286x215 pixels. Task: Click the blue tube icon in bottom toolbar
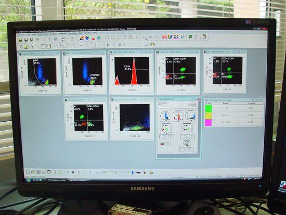click(x=133, y=172)
